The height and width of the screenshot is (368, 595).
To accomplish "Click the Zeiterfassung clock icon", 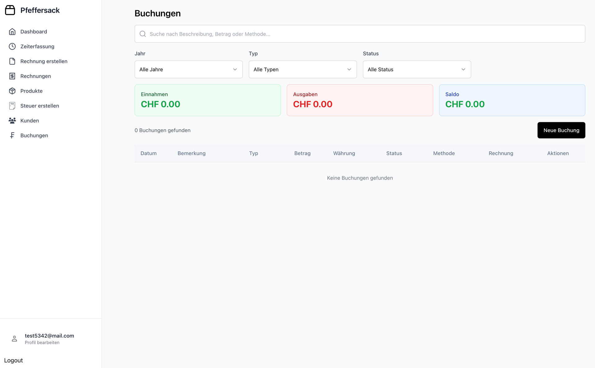I will click(12, 47).
